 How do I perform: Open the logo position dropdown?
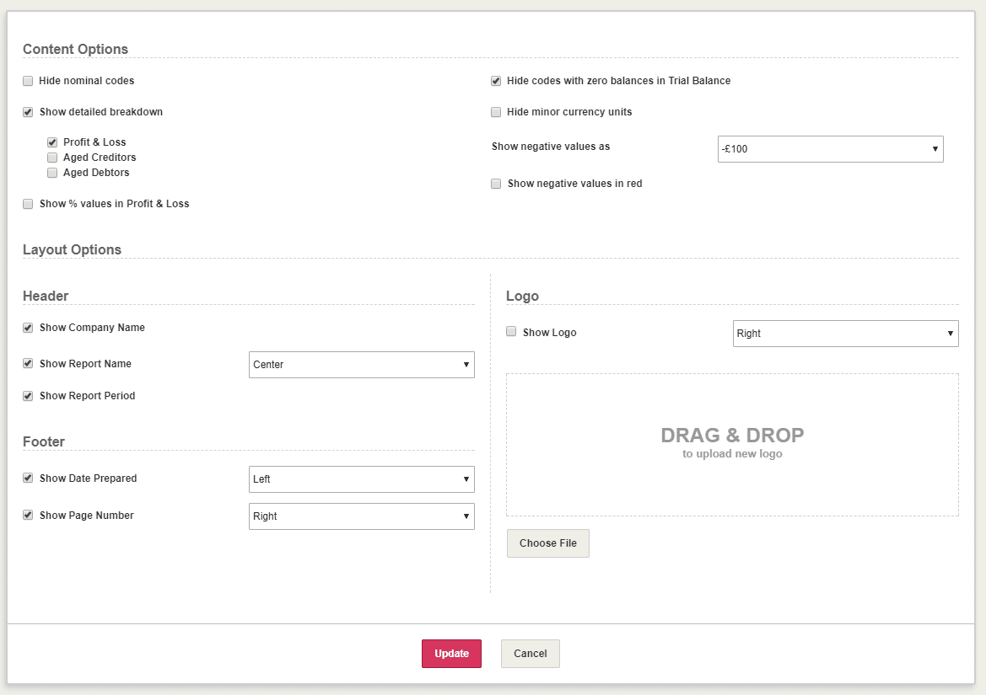click(x=845, y=334)
